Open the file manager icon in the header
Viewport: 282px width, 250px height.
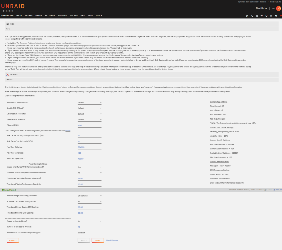[257, 16]
